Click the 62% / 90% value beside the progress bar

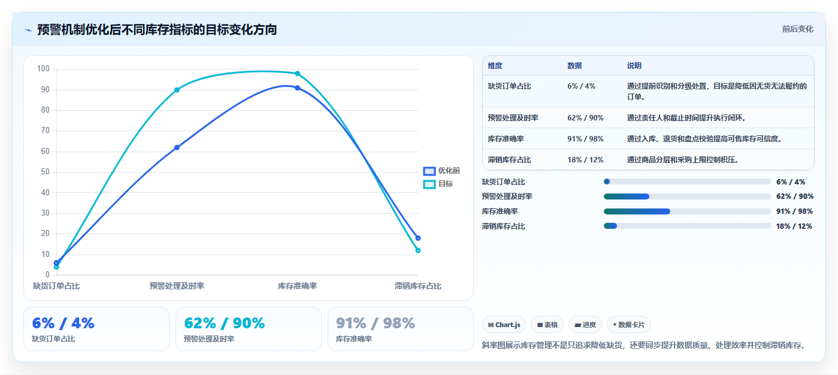click(x=795, y=196)
